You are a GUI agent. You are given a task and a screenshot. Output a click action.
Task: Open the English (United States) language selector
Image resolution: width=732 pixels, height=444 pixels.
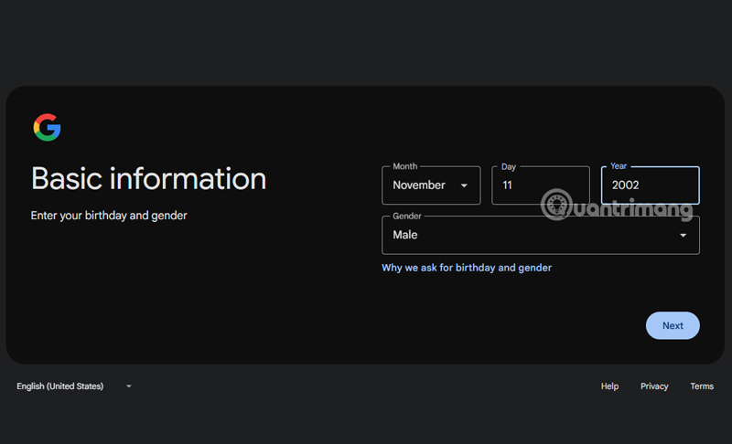tap(60, 386)
